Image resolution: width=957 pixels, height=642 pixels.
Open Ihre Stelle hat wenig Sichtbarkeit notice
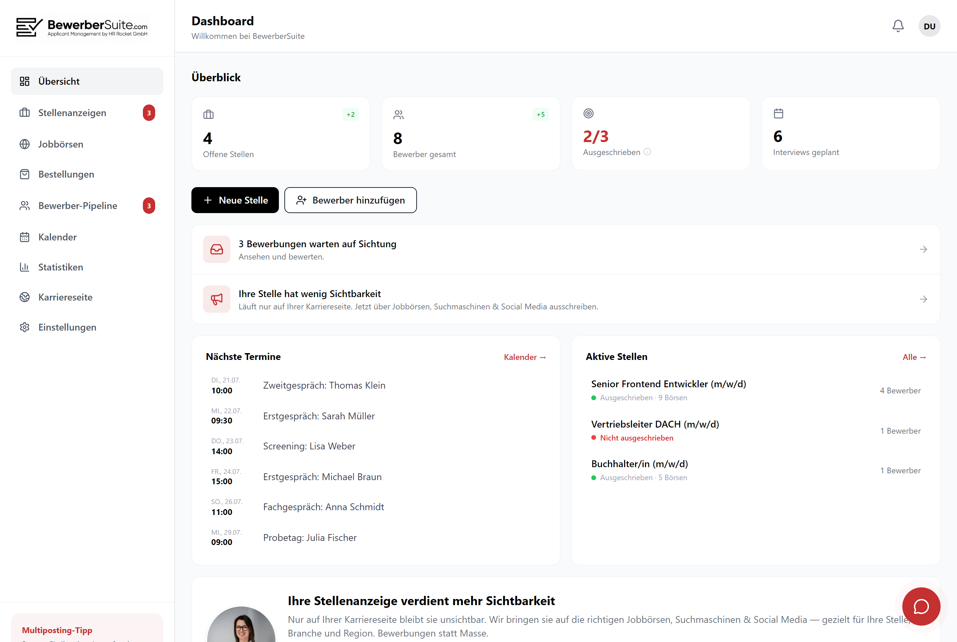(x=566, y=299)
